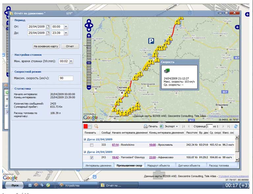Click the magnifier search icon in report toolbar
The image size is (253, 194).
coord(96,126)
